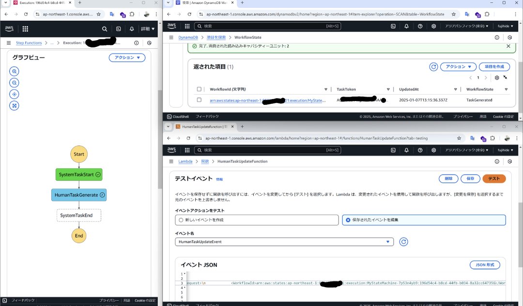Select the HumanTaskGenerate node in graph
This screenshot has width=523, height=306.
point(79,195)
